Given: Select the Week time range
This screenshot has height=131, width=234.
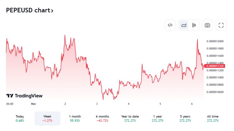Looking at the screenshot, I should coord(47,118).
